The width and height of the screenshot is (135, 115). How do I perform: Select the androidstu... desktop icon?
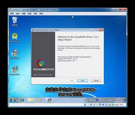tap(15, 38)
